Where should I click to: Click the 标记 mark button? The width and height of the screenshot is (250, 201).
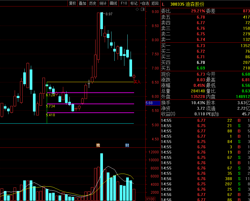click(134, 3)
